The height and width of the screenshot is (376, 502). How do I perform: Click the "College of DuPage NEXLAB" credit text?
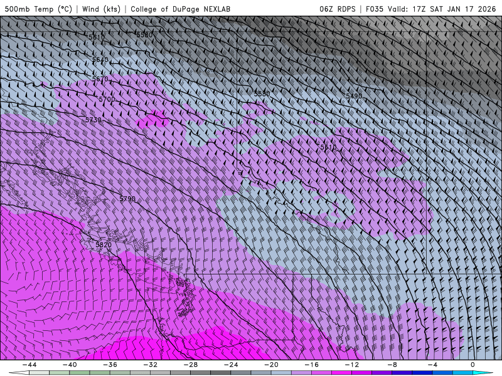(180, 9)
